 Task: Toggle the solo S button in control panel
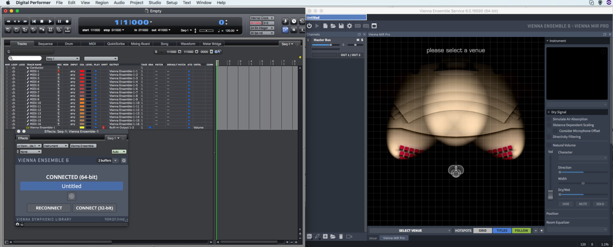[x=294, y=30]
